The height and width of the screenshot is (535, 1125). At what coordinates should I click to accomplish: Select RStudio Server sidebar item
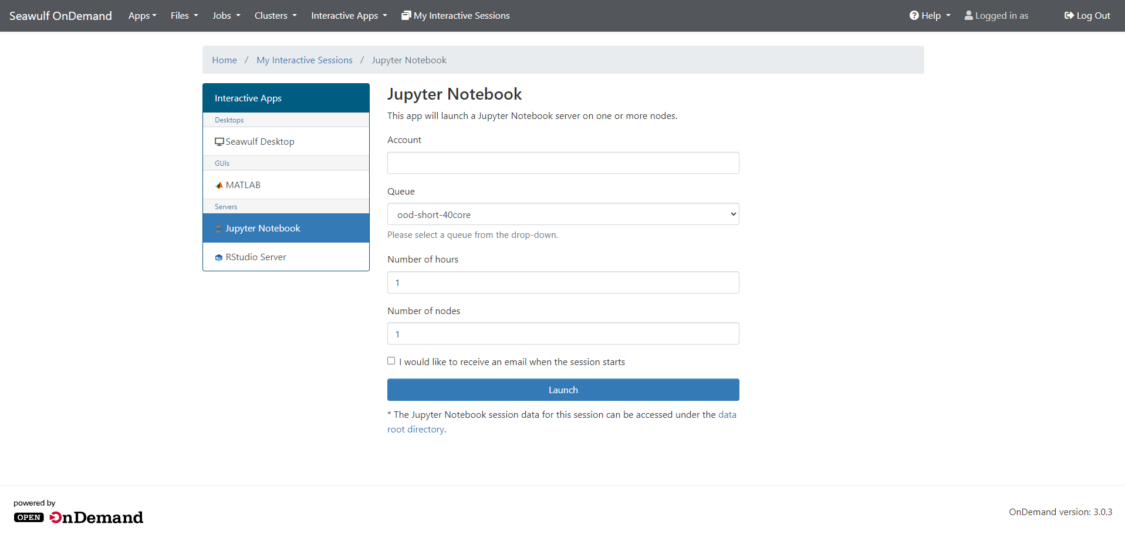click(x=286, y=257)
